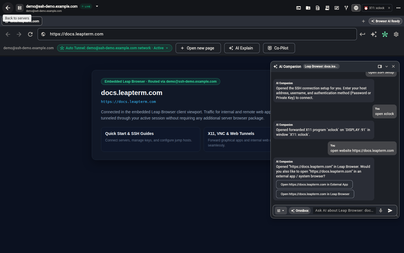Go back in browser history
The image size is (404, 253).
coord(8,34)
